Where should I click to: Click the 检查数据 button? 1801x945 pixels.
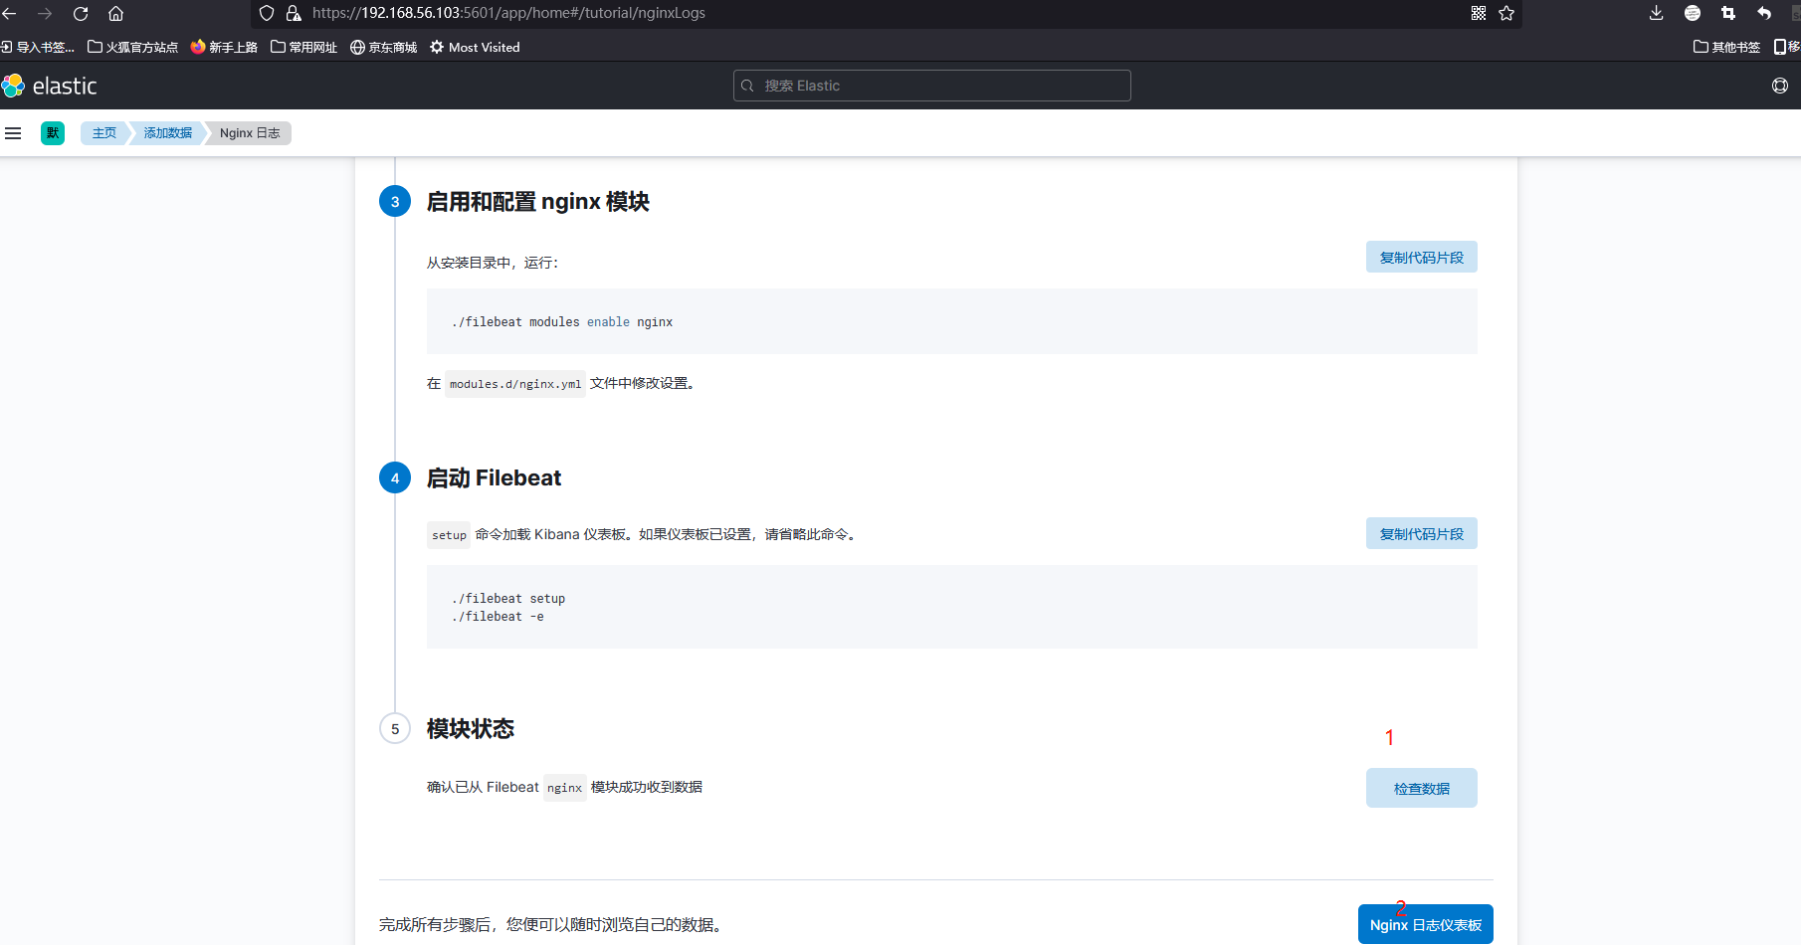(1421, 788)
